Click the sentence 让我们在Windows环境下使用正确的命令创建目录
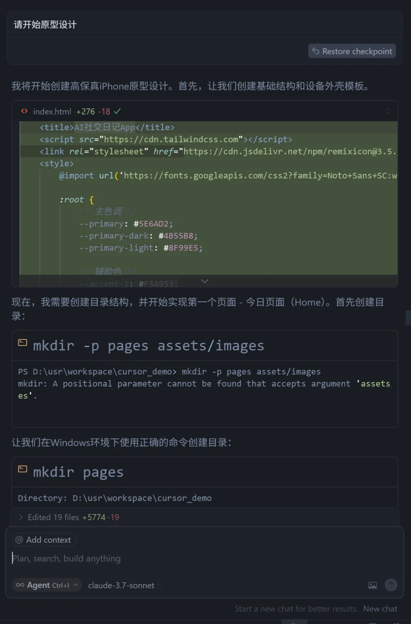Image resolution: width=411 pixels, height=624 pixels. pos(121,442)
